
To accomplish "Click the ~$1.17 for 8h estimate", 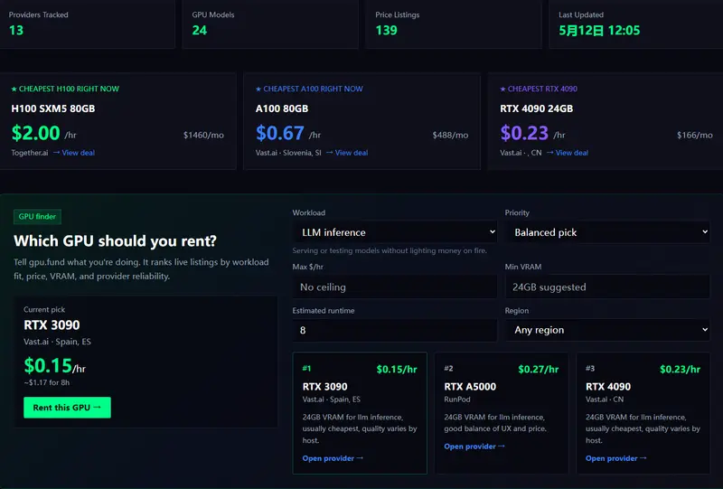I will [47, 382].
